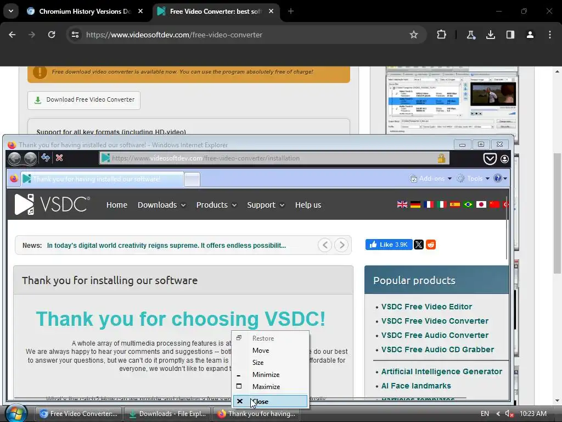Bookmark this page with the star icon
This screenshot has height=422, width=562.
tap(414, 35)
